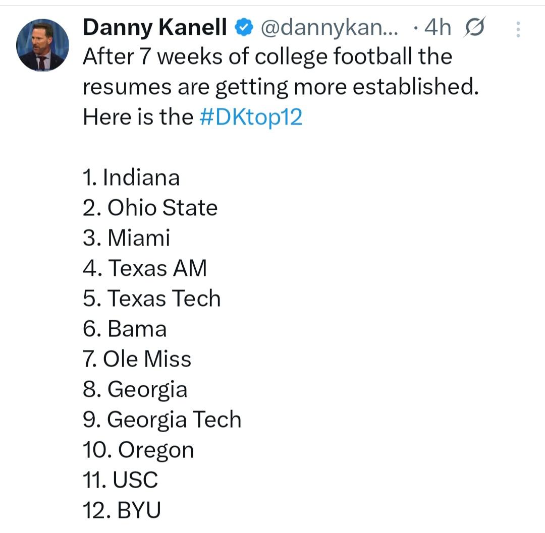
Task: Click the "After 7 weeks" tweet text
Action: (x=267, y=57)
